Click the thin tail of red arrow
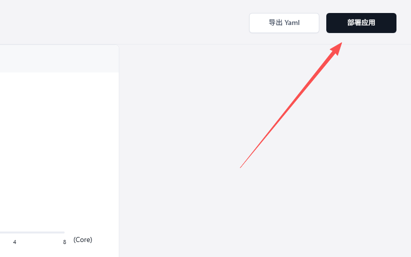The width and height of the screenshot is (411, 257). click(244, 163)
